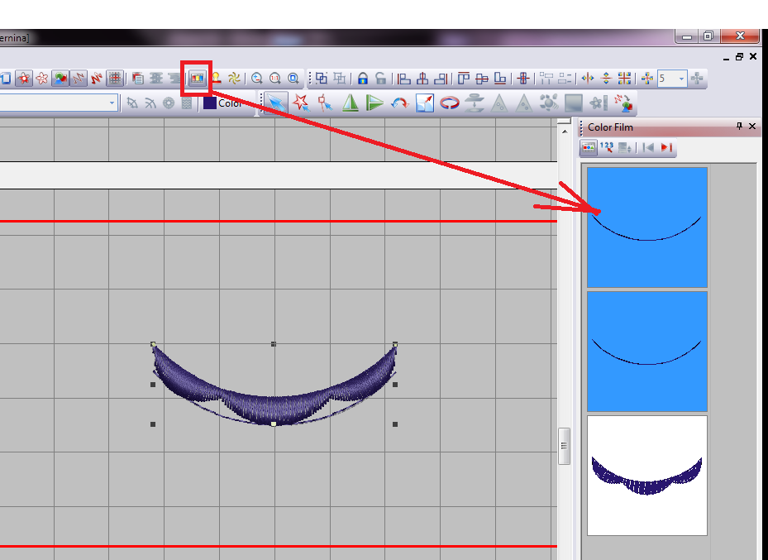The width and height of the screenshot is (768, 560).
Task: Select the first blue Color Film thumbnail
Action: (647, 227)
